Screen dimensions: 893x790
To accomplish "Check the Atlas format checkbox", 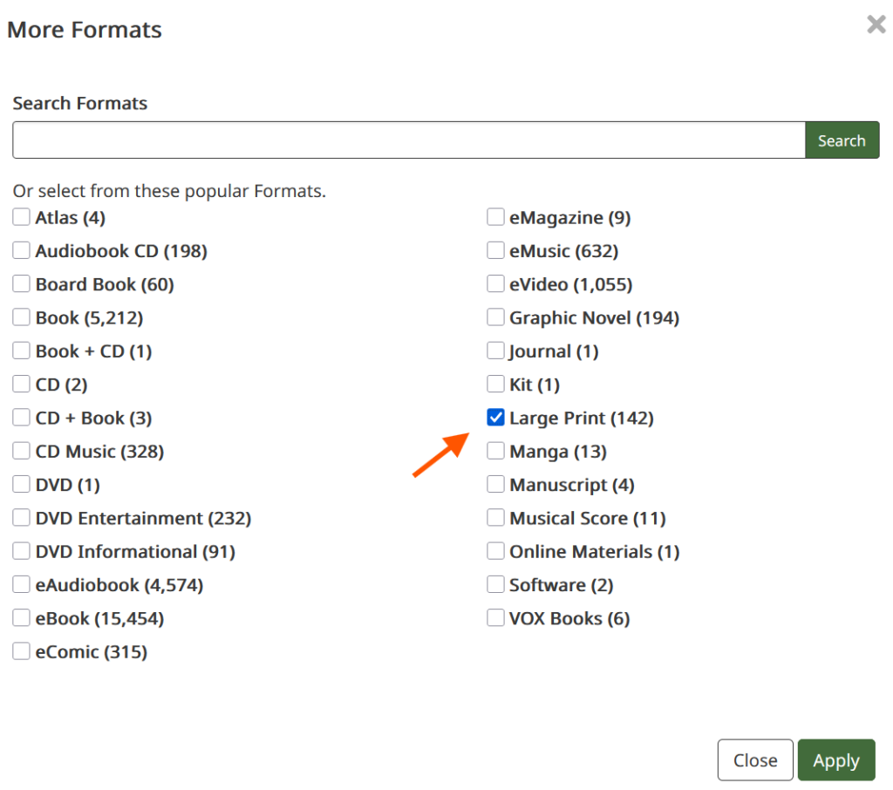I will pos(21,217).
